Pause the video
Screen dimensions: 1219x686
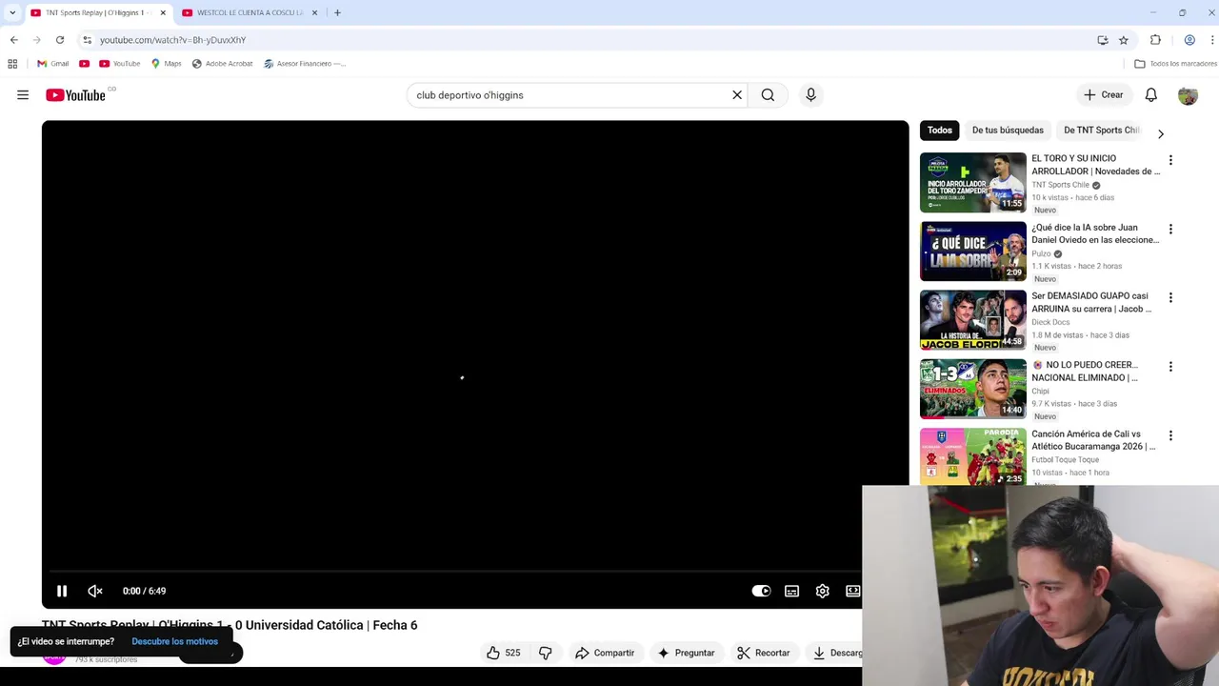tap(62, 591)
